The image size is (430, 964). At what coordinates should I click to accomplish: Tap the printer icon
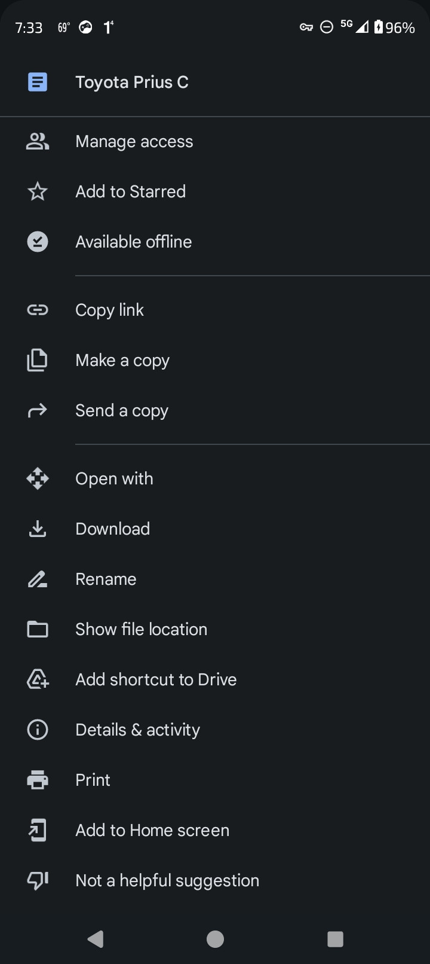pos(38,780)
